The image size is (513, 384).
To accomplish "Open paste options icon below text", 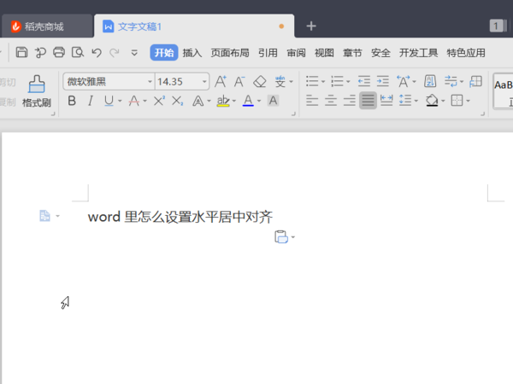I will (281, 237).
